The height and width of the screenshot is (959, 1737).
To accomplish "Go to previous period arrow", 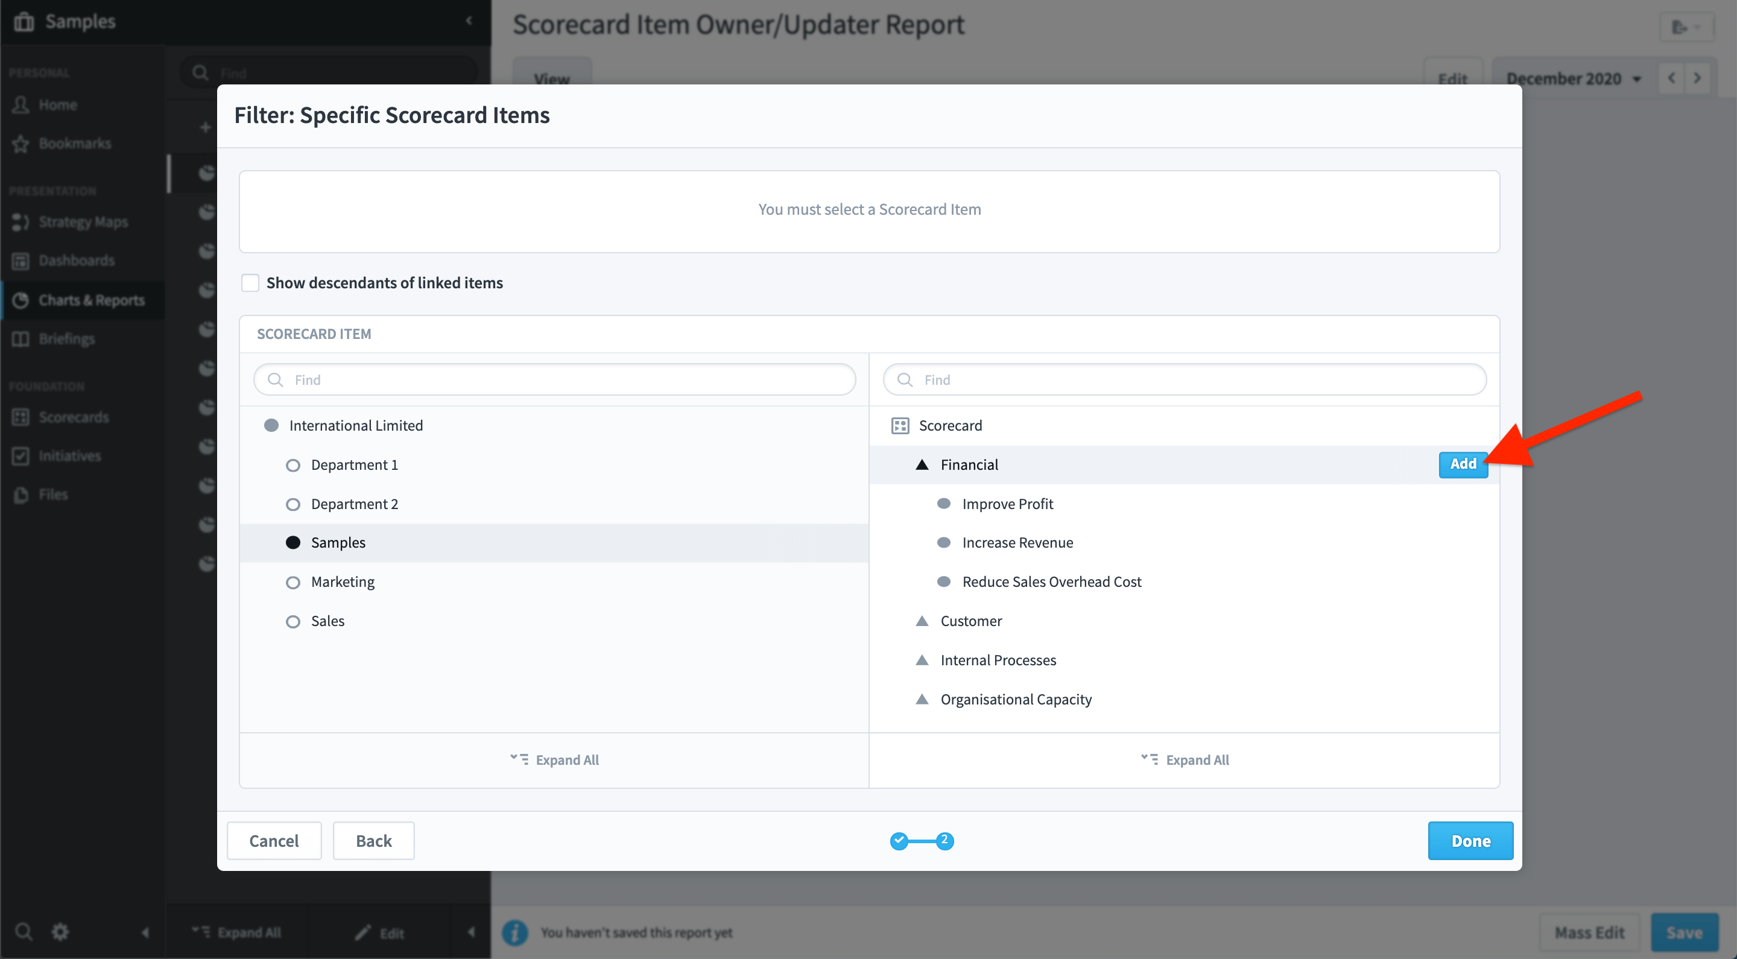I will [1671, 79].
